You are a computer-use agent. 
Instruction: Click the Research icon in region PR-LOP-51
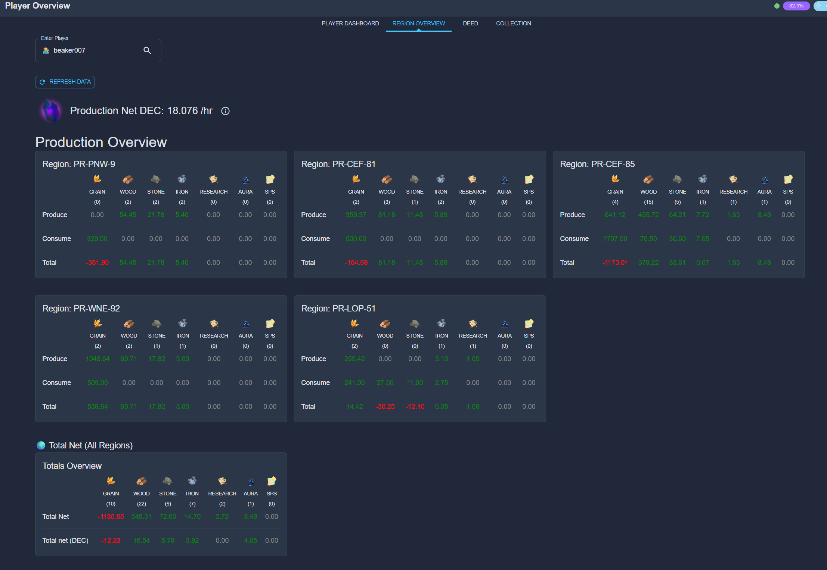click(x=473, y=323)
